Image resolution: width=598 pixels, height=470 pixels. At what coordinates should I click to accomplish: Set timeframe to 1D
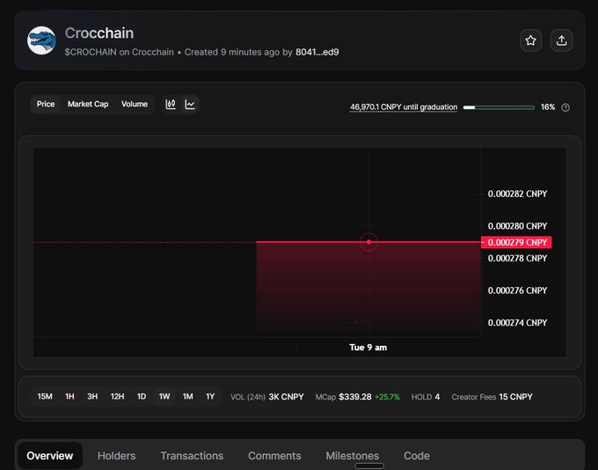[x=142, y=397]
